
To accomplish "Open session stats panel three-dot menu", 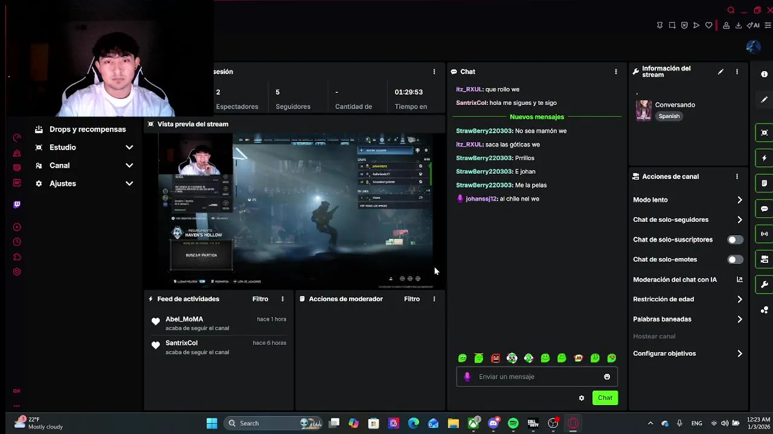I will pyautogui.click(x=434, y=72).
